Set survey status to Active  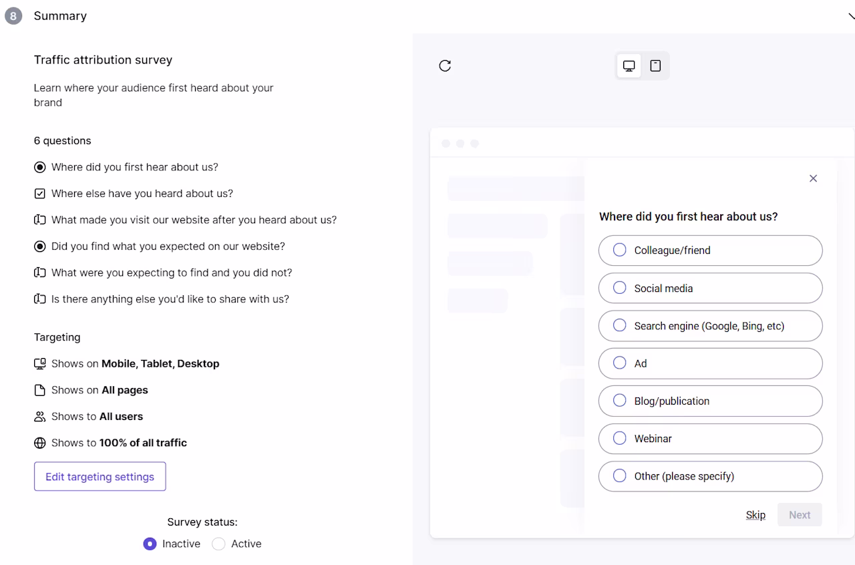point(218,544)
